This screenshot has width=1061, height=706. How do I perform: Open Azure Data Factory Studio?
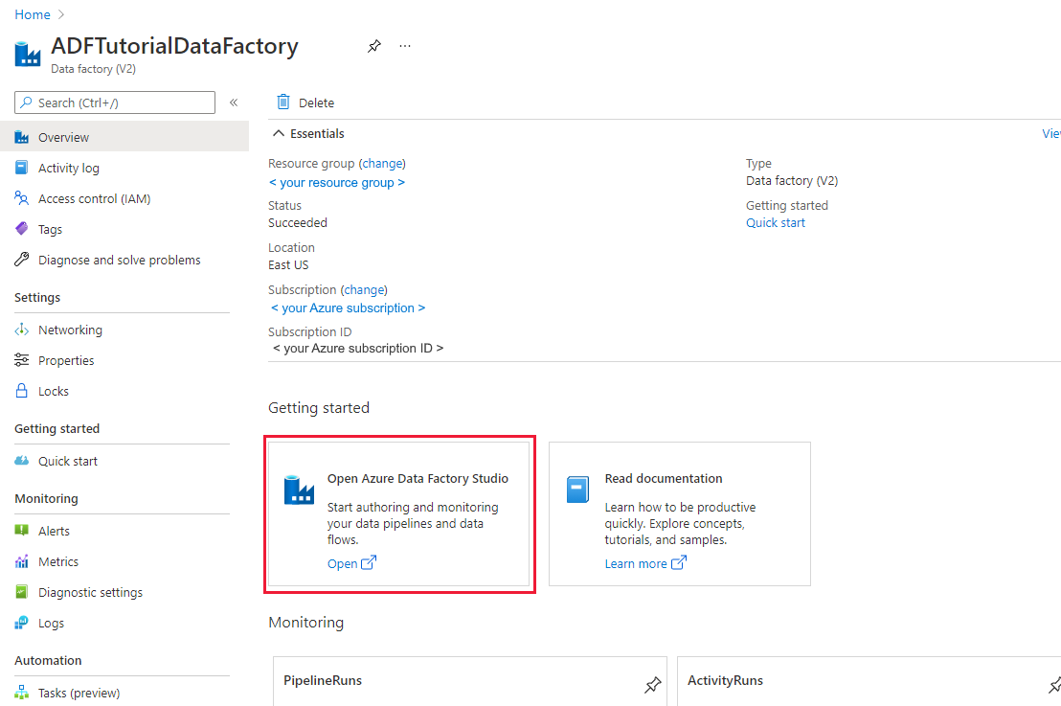point(343,563)
